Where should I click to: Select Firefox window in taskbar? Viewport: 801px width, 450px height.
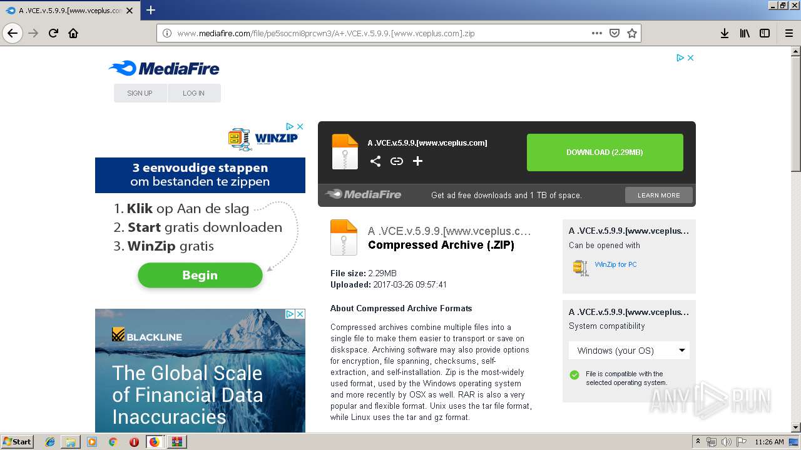155,442
